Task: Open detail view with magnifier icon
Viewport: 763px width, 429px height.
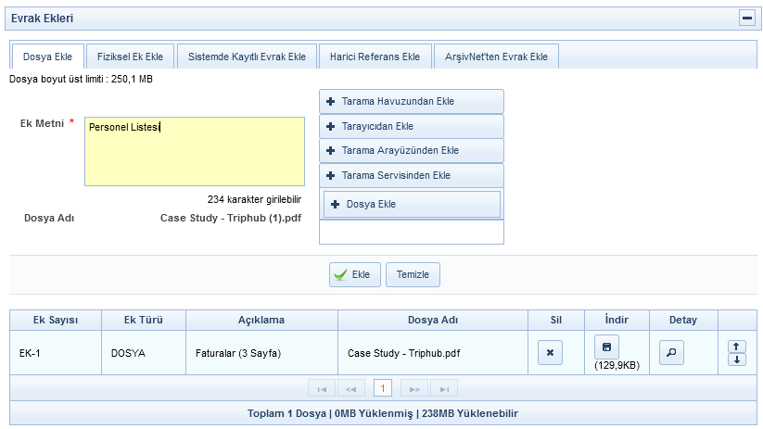Action: coord(671,353)
